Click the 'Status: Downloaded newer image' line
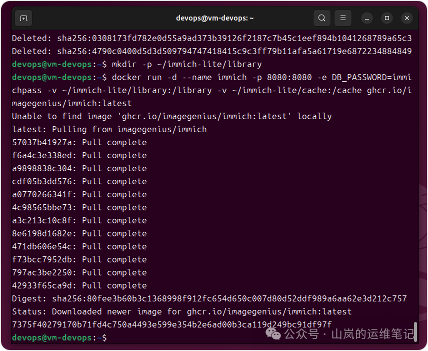This screenshot has height=351, width=428. click(x=181, y=312)
